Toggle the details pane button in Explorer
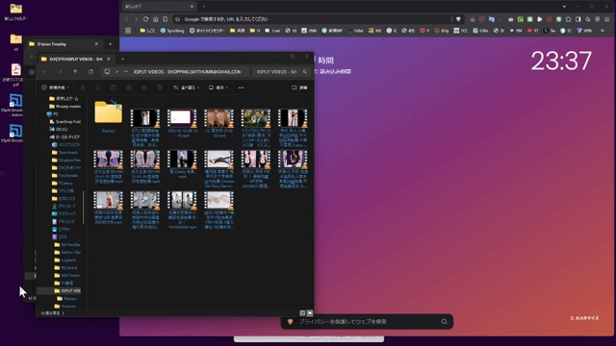 tap(299, 87)
